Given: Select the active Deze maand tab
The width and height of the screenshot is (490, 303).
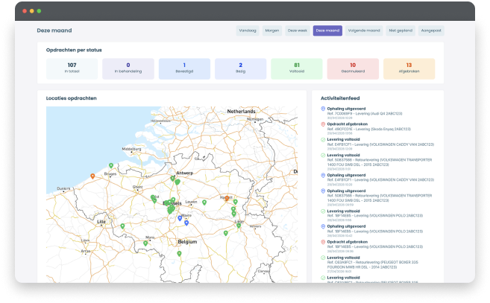Looking at the screenshot, I should click(x=327, y=31).
